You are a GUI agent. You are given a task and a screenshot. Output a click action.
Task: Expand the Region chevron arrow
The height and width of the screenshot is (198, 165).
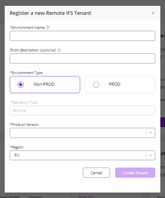[151, 155]
